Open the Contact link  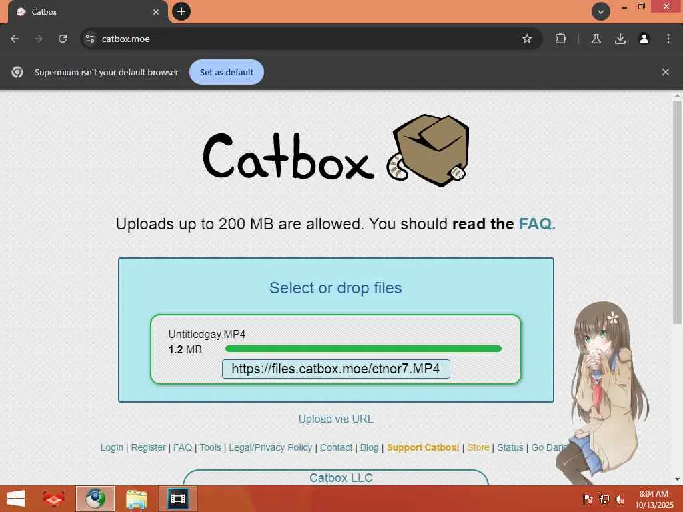336,447
